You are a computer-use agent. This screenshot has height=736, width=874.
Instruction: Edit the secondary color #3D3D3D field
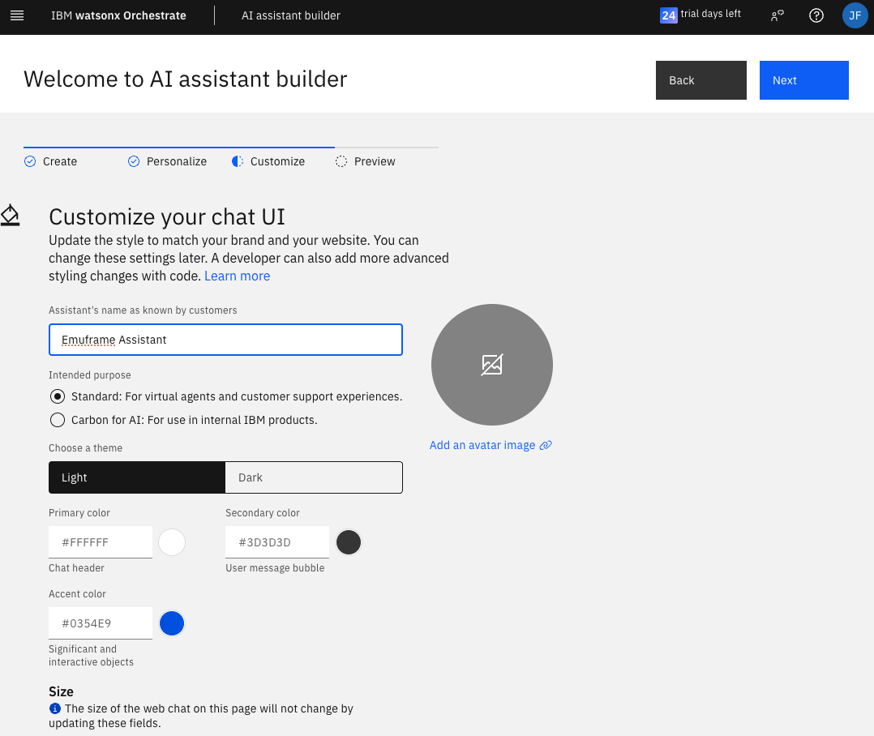click(x=277, y=542)
